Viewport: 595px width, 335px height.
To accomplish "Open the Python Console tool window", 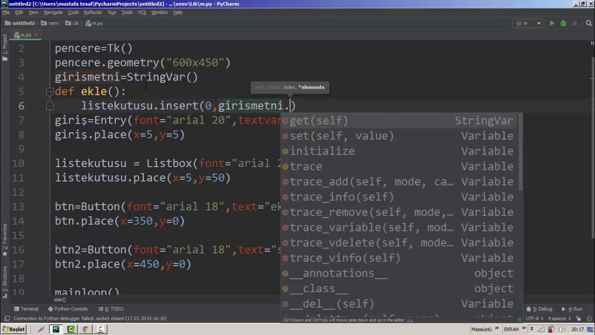I will click(67, 309).
